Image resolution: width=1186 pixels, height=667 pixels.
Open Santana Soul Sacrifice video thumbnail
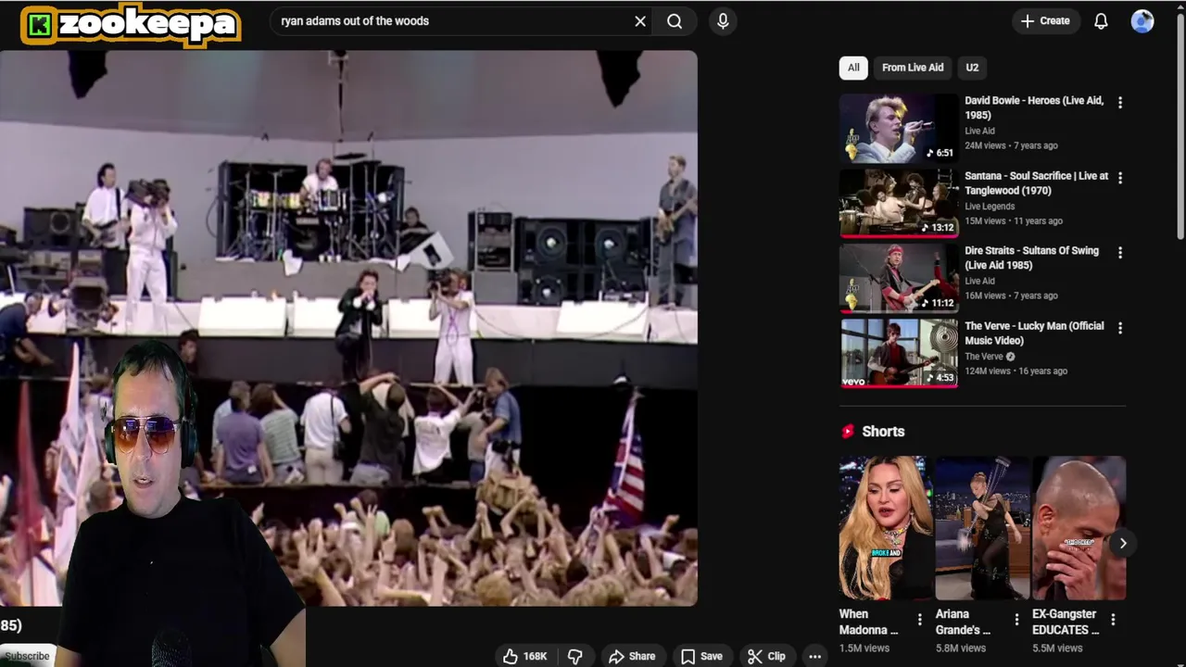[x=899, y=203]
